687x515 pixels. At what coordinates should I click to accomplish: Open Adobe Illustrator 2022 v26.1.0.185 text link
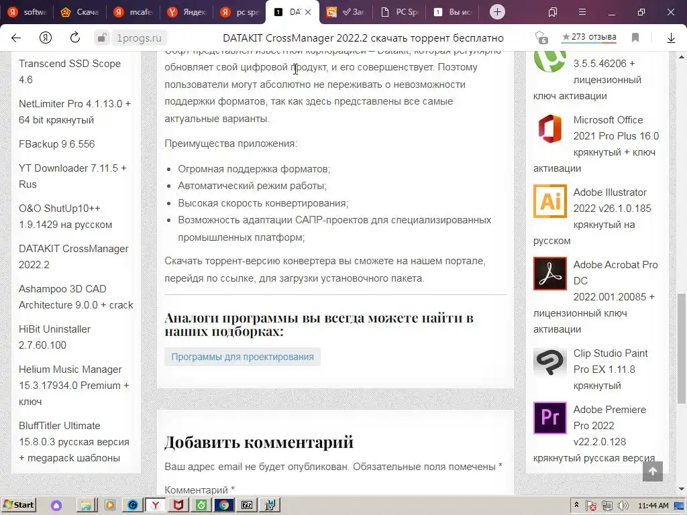point(612,209)
